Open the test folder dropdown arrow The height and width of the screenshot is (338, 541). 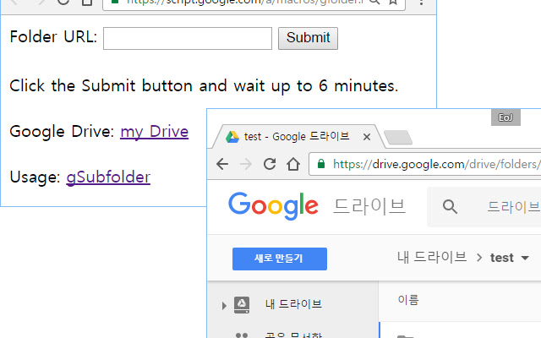[525, 258]
